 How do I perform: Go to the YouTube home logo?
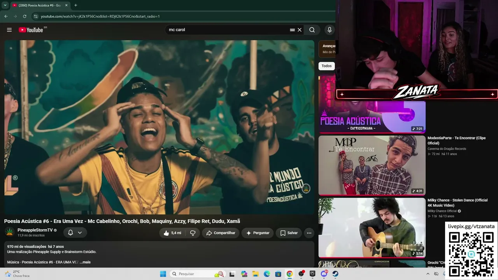point(31,30)
